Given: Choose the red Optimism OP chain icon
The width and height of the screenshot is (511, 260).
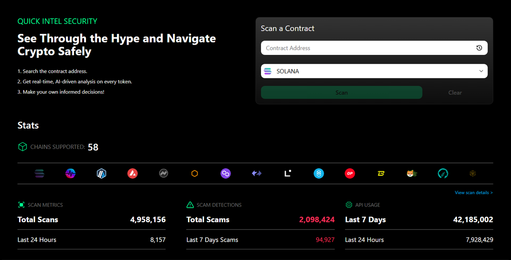Looking at the screenshot, I should coord(350,174).
